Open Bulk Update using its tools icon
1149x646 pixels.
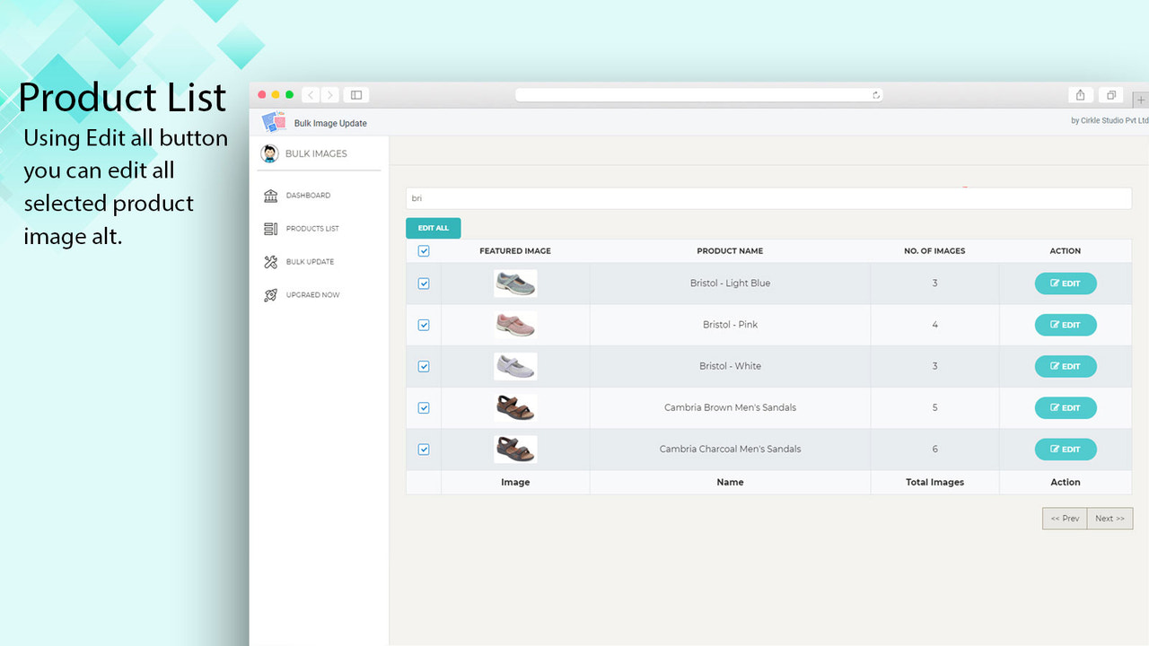tap(271, 261)
